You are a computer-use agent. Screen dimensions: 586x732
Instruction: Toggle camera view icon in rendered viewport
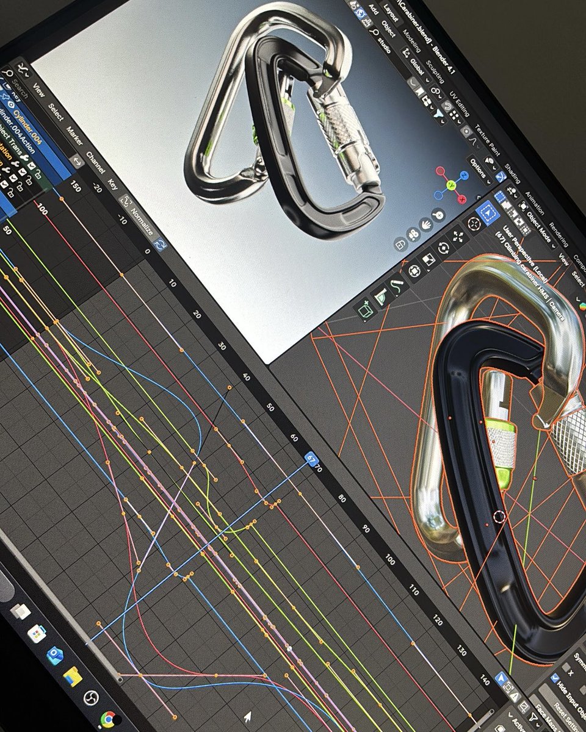[x=413, y=234]
